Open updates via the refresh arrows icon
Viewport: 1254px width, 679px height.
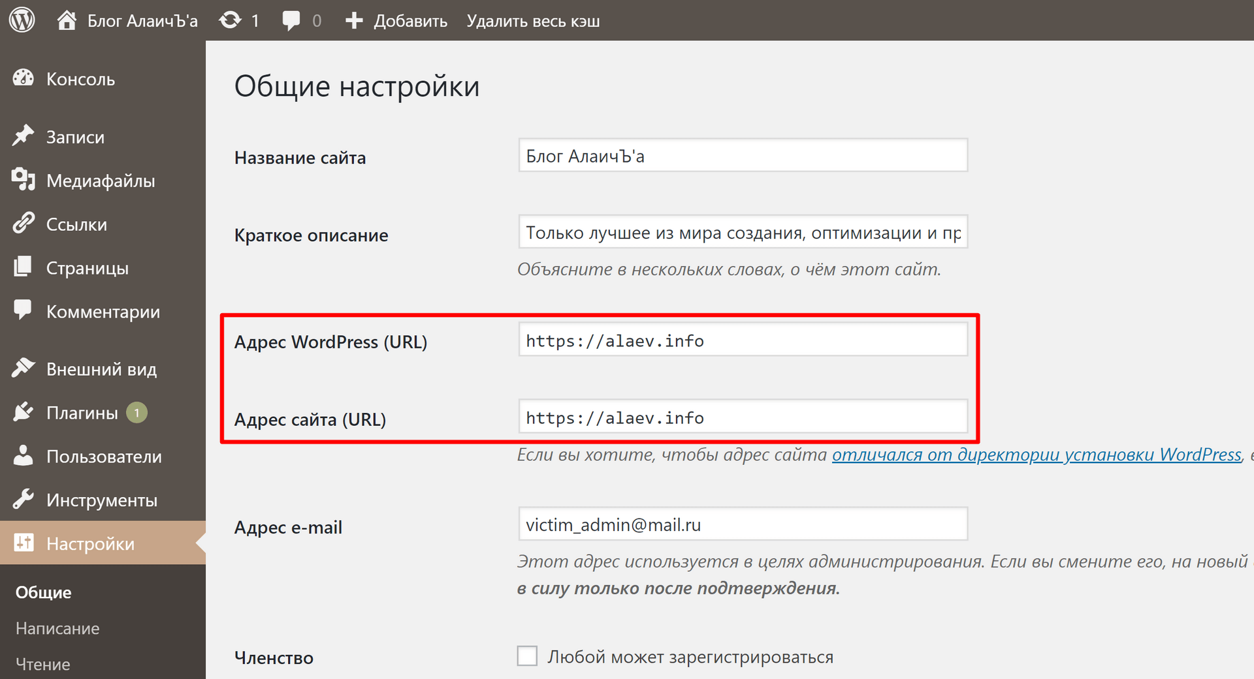click(x=230, y=20)
